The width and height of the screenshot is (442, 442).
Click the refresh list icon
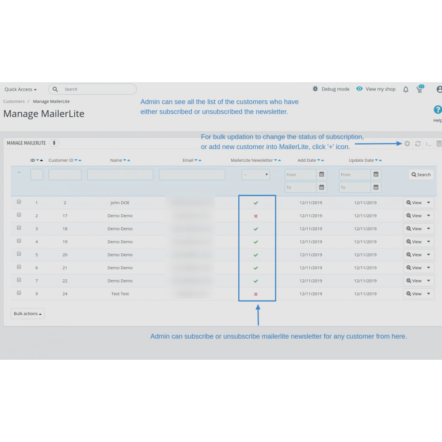[x=418, y=144]
